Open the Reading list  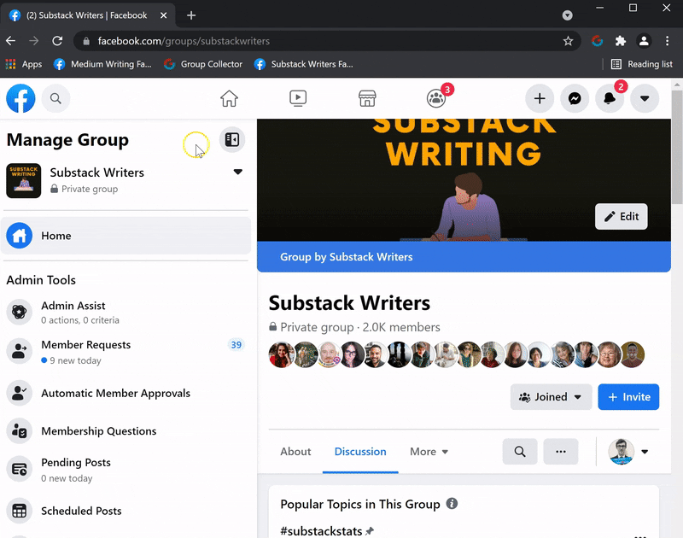642,64
